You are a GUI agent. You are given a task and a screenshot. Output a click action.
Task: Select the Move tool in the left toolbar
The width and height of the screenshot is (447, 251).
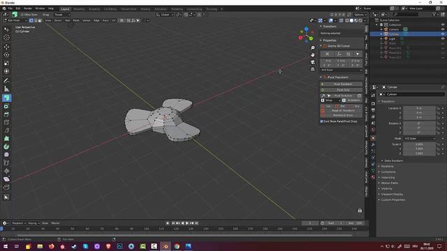pos(6,47)
